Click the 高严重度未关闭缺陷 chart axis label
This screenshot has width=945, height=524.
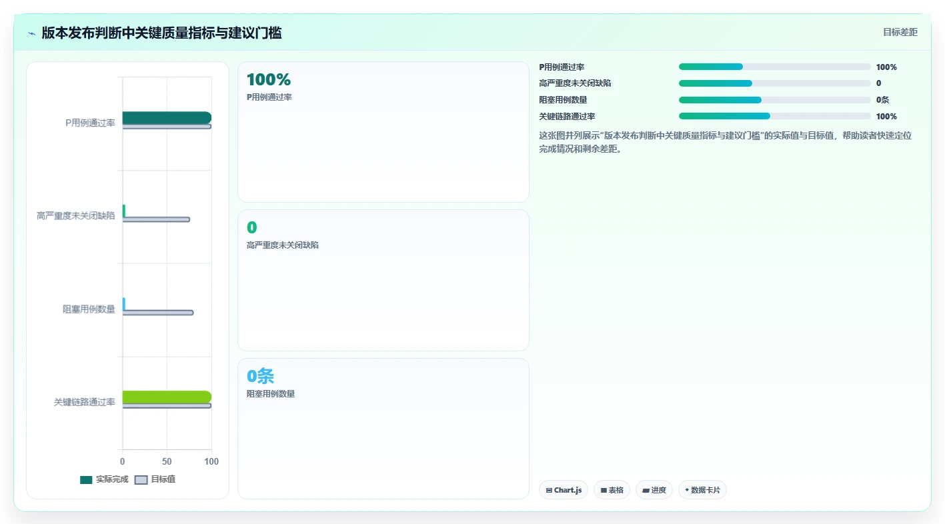[76, 216]
